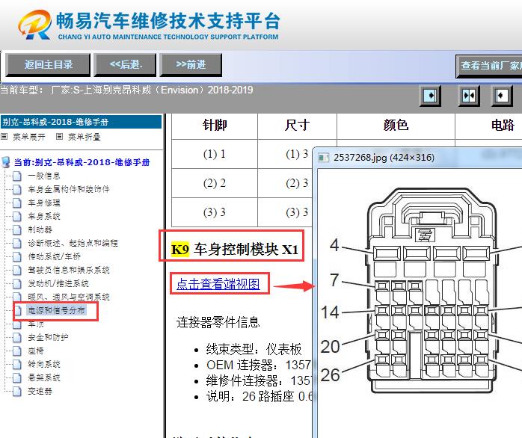Open 发动机/推进系统 tree item
Viewport: 522px width, 438px height.
pos(58,283)
